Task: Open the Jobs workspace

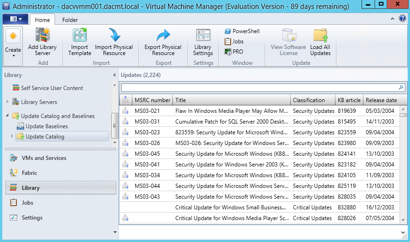Action: [61, 203]
